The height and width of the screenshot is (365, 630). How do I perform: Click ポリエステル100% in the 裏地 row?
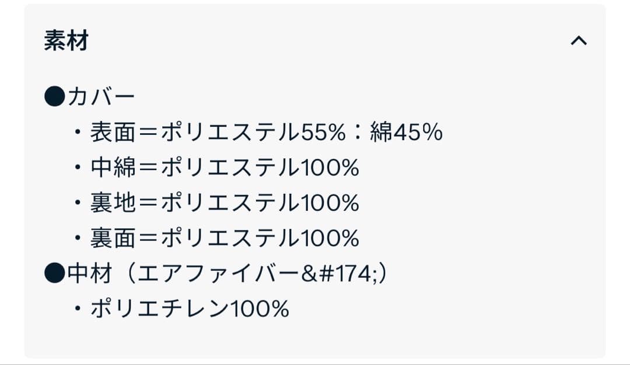(x=260, y=203)
